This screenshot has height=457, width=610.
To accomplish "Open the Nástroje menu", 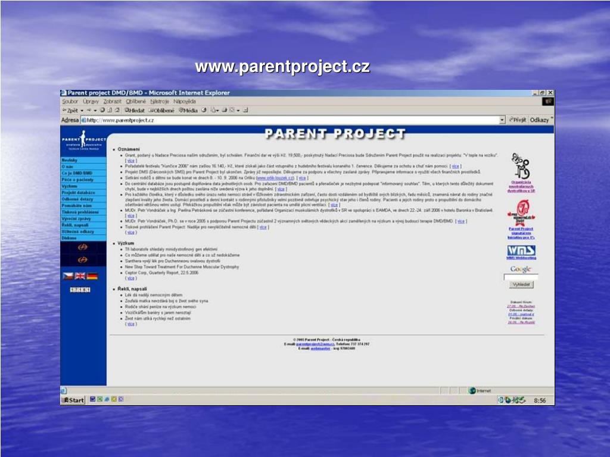I will 160,101.
